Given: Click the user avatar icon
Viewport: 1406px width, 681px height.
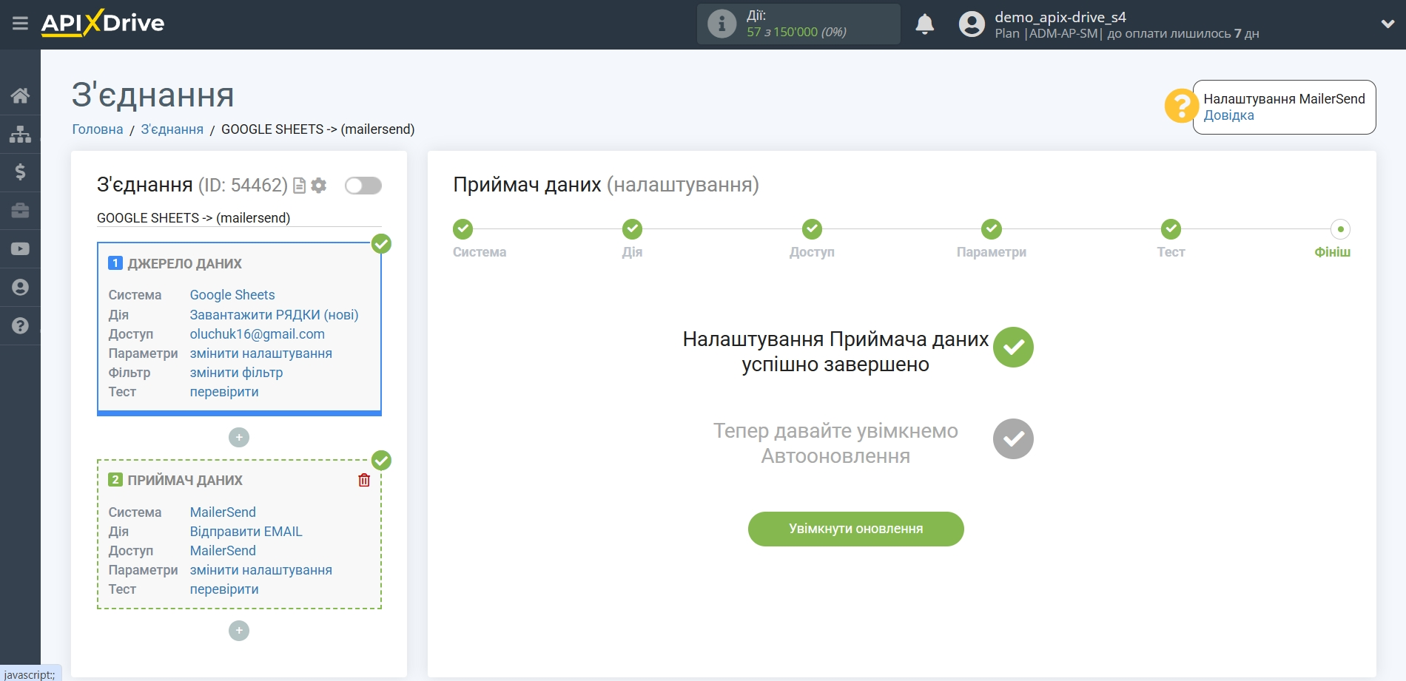Looking at the screenshot, I should 972,24.
